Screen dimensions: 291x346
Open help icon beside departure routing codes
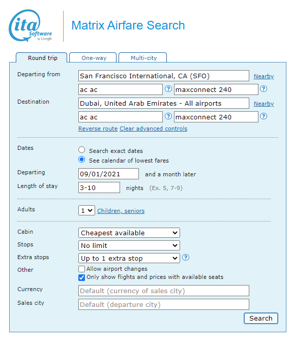[168, 89]
